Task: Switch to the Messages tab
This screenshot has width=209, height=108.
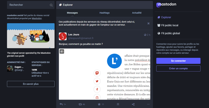Action: tap(72, 13)
